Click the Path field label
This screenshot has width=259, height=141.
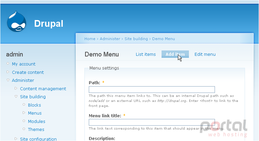click(94, 83)
